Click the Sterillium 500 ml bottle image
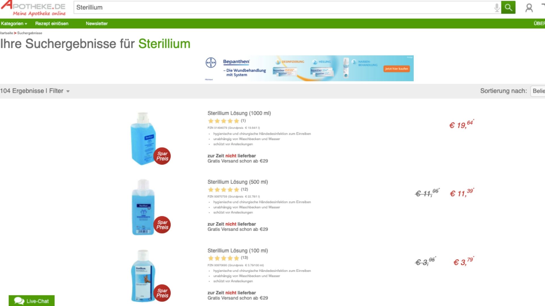The height and width of the screenshot is (306, 545). coord(143,207)
